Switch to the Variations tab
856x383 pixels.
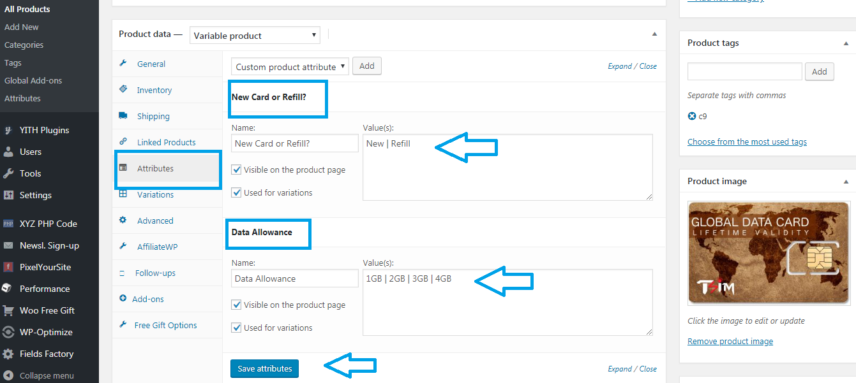point(155,194)
